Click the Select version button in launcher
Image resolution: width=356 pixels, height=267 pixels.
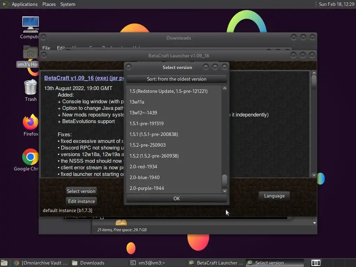click(81, 191)
